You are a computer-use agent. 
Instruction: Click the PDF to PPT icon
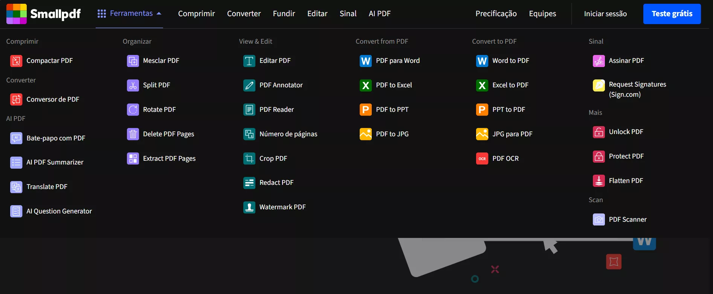(x=366, y=110)
